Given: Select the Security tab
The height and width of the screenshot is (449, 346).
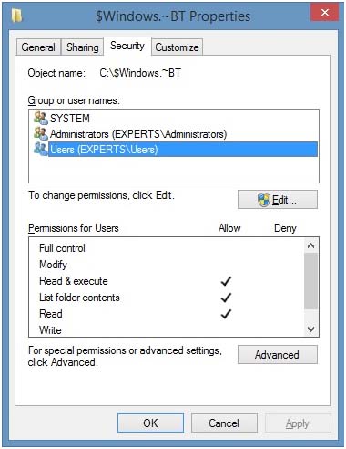Looking at the screenshot, I should tap(127, 46).
